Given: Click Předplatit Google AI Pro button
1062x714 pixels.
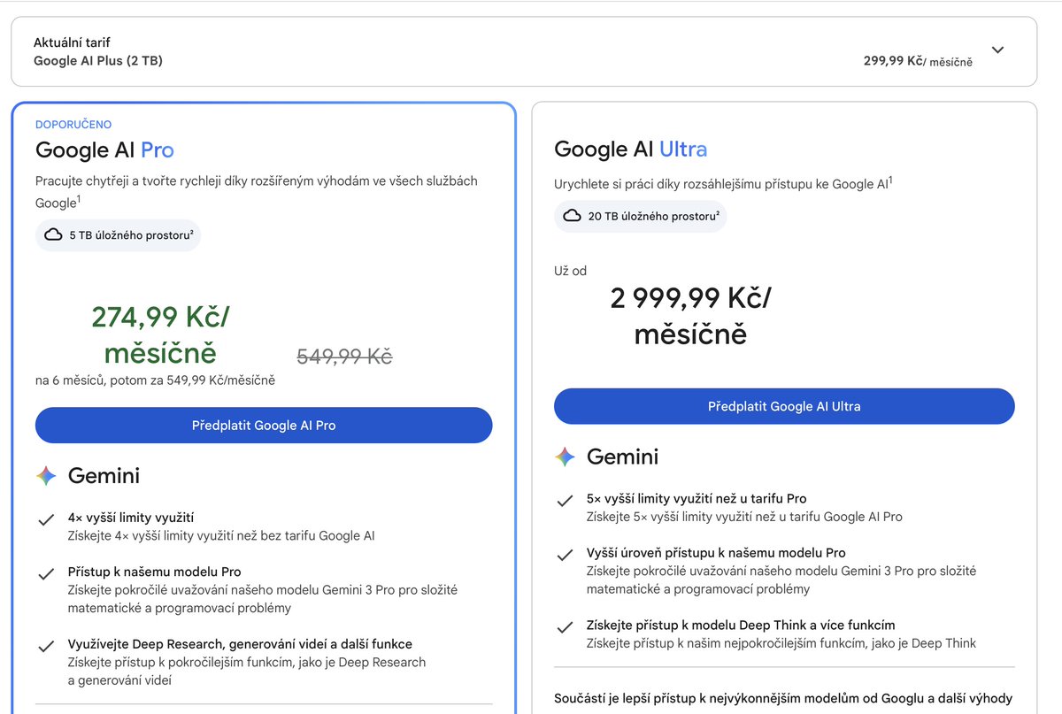Looking at the screenshot, I should (264, 426).
